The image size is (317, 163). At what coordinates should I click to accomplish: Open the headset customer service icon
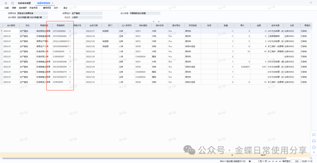point(313,141)
